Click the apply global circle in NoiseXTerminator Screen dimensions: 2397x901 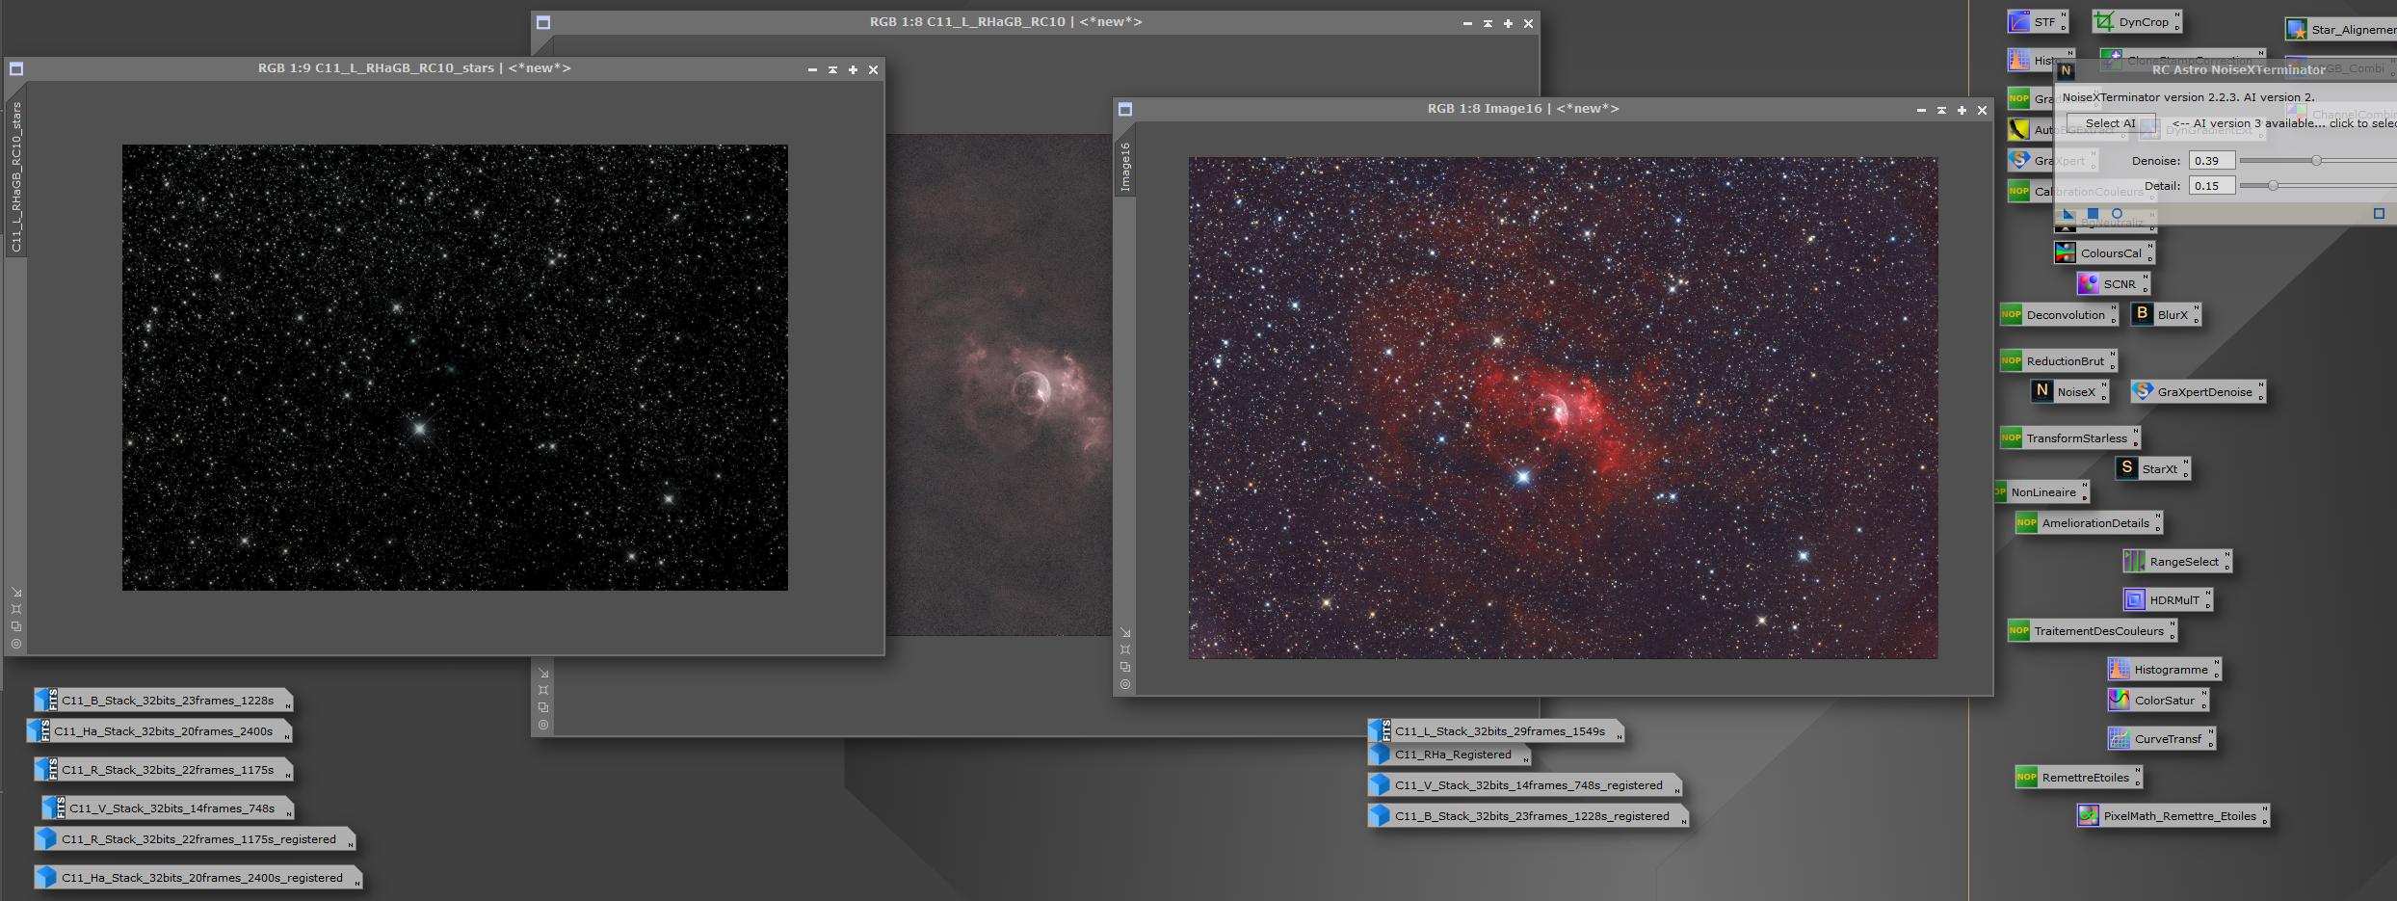2117,214
